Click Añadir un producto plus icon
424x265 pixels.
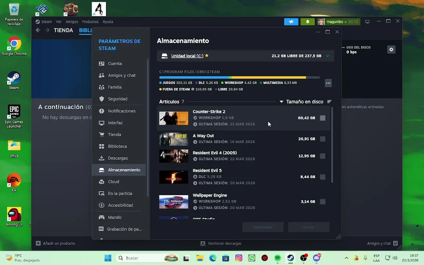38,243
